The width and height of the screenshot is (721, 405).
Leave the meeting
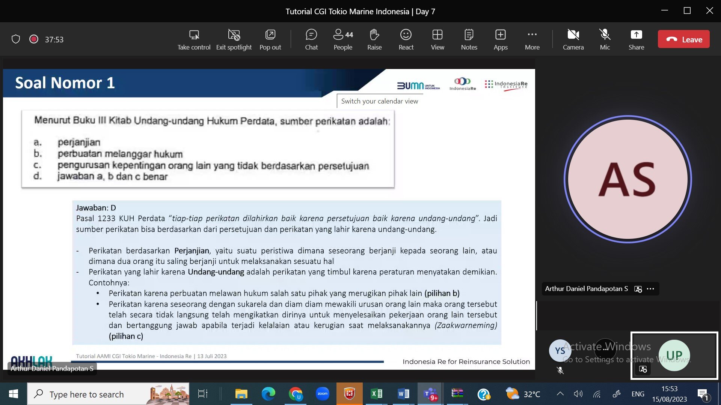click(x=683, y=39)
